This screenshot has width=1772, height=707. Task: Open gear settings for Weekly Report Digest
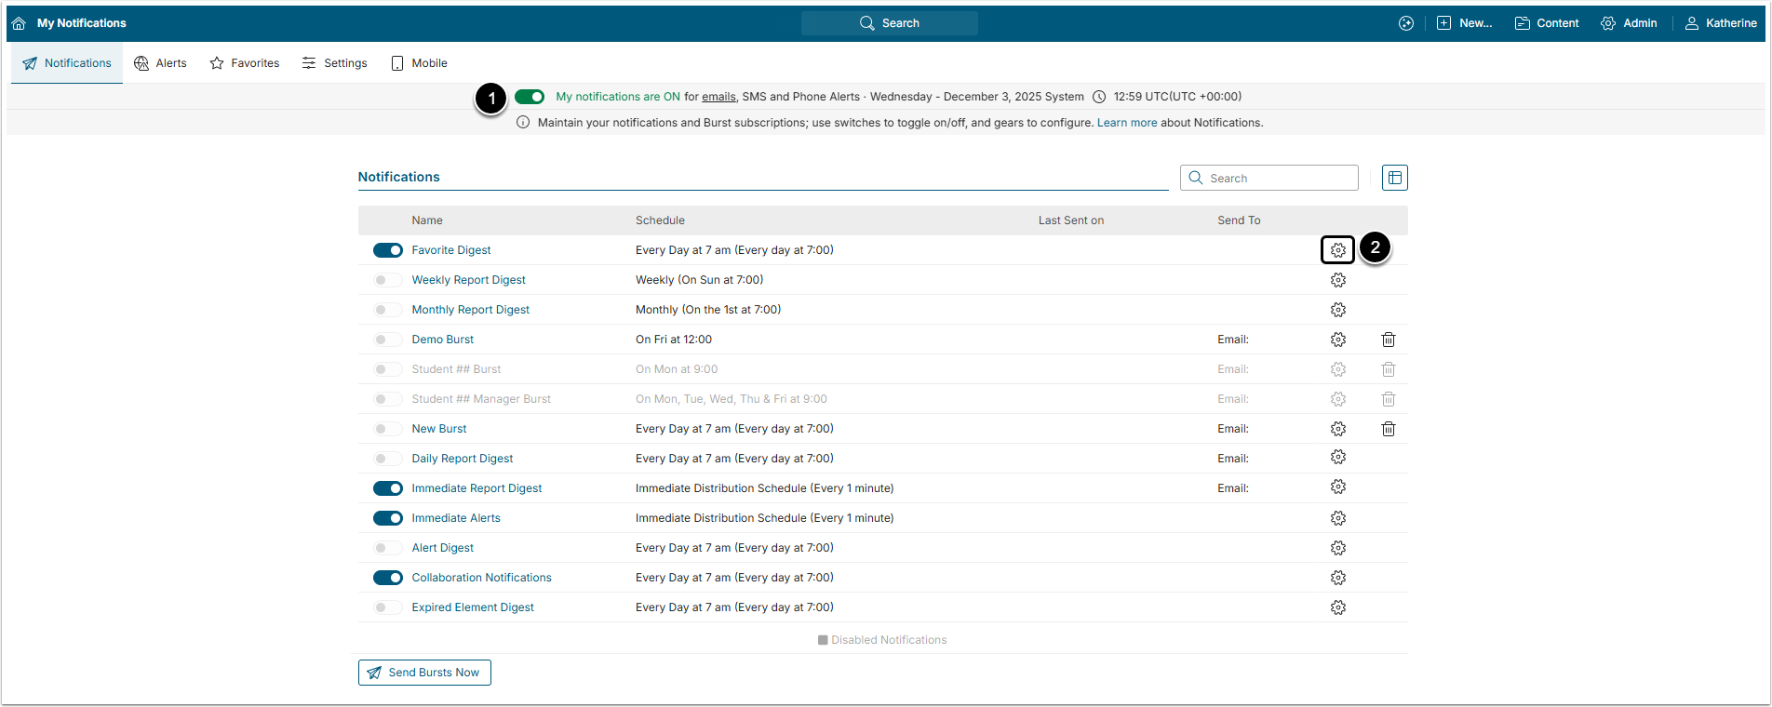[x=1337, y=280]
